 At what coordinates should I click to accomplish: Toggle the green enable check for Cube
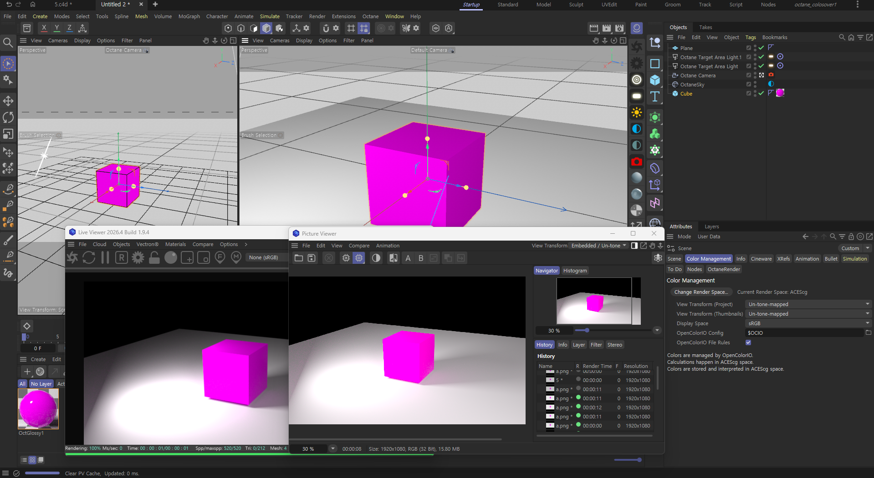[x=761, y=93]
